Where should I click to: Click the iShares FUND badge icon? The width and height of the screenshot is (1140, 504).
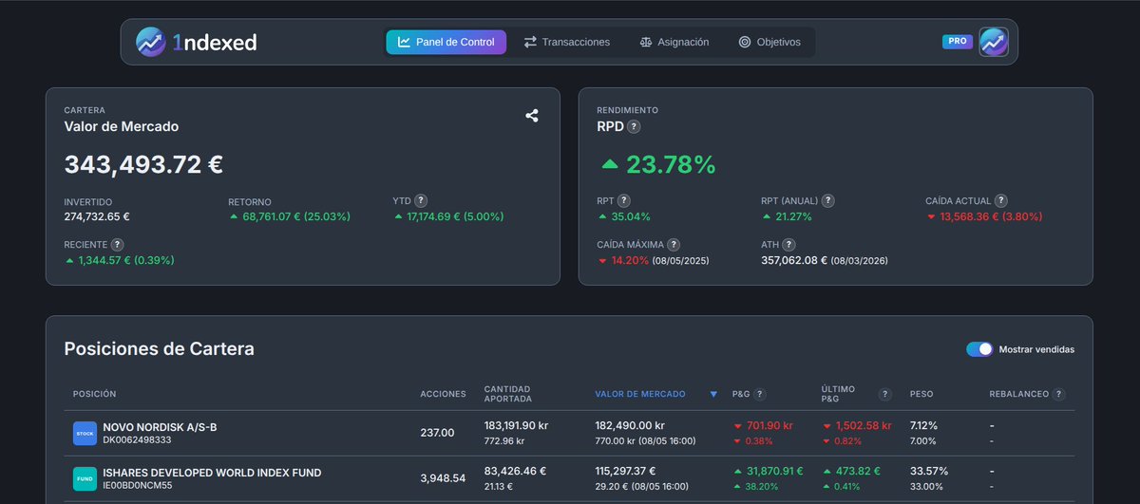click(85, 478)
